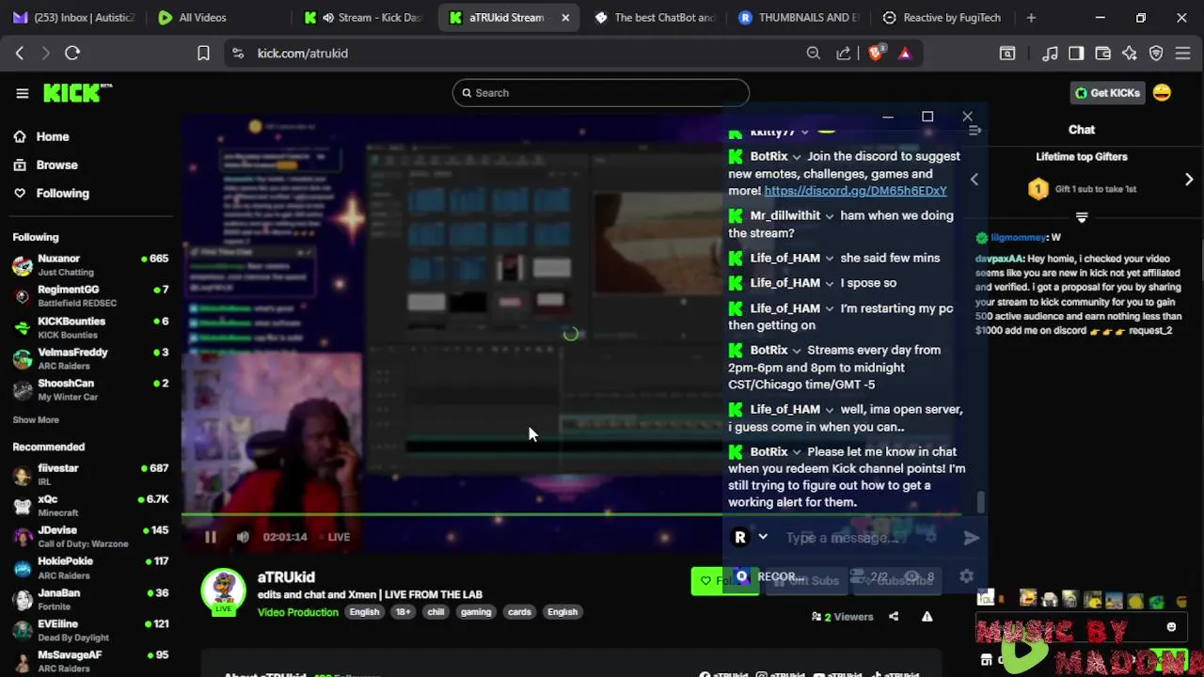Open Kick sidebar hamburger menu
Image resolution: width=1204 pixels, height=677 pixels.
coord(22,93)
